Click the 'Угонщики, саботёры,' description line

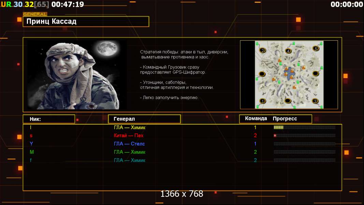(x=163, y=82)
